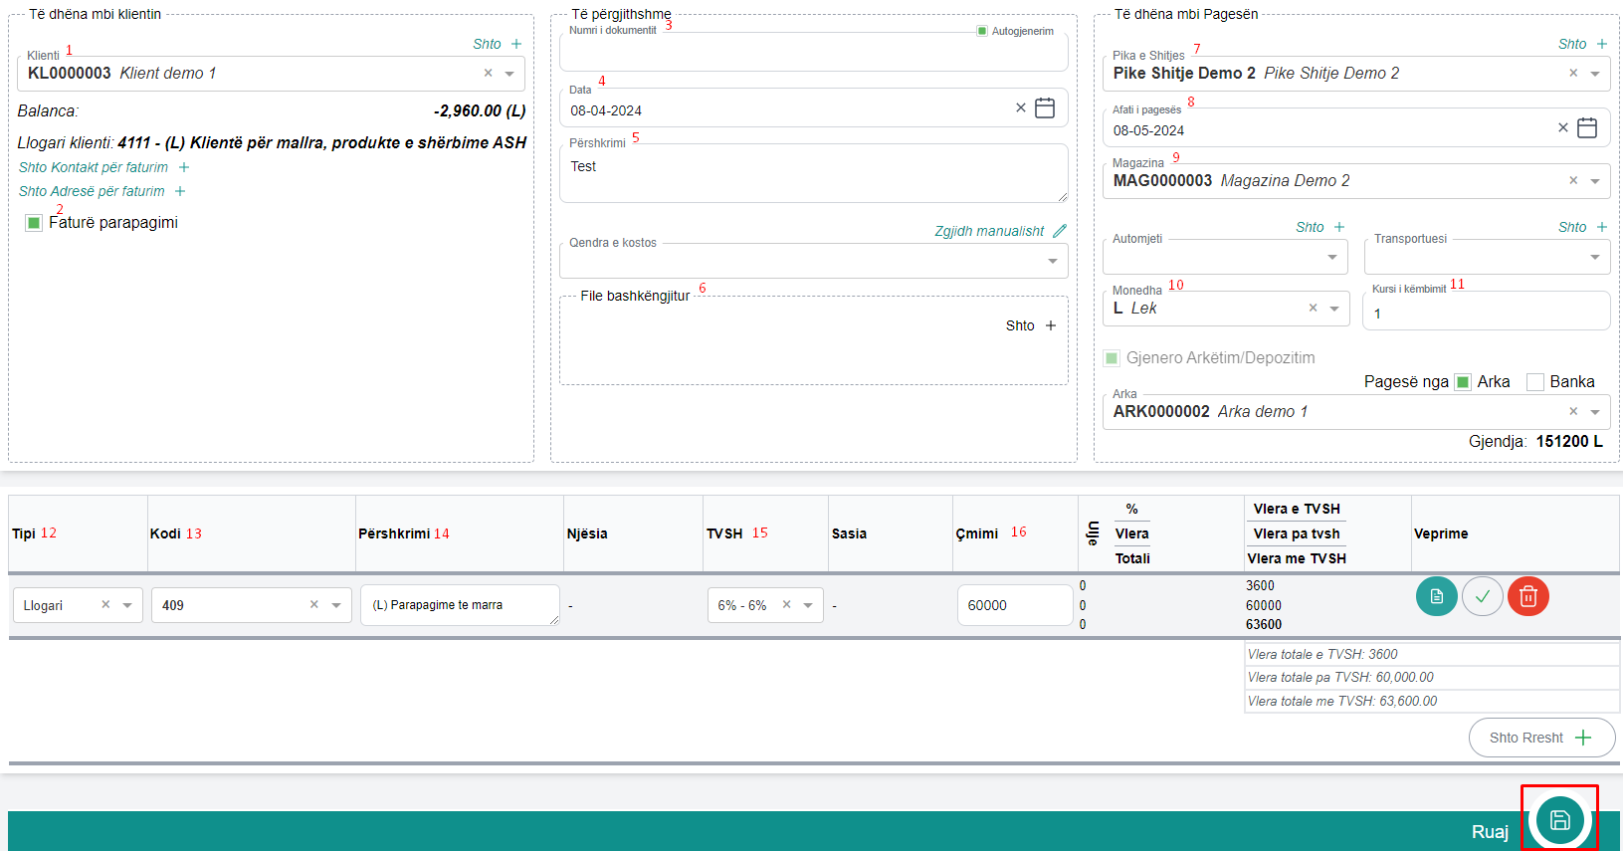1623x851 pixels.
Task: Toggle the Autogjenerim checkbox
Action: pyautogui.click(x=982, y=31)
